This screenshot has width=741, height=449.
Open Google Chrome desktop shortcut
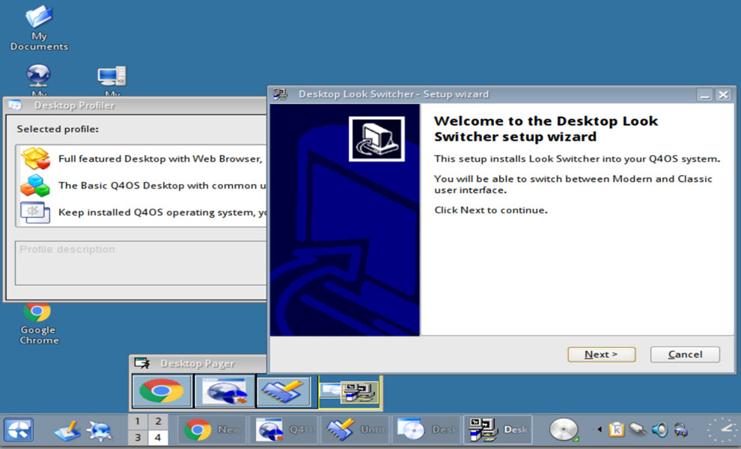(38, 324)
